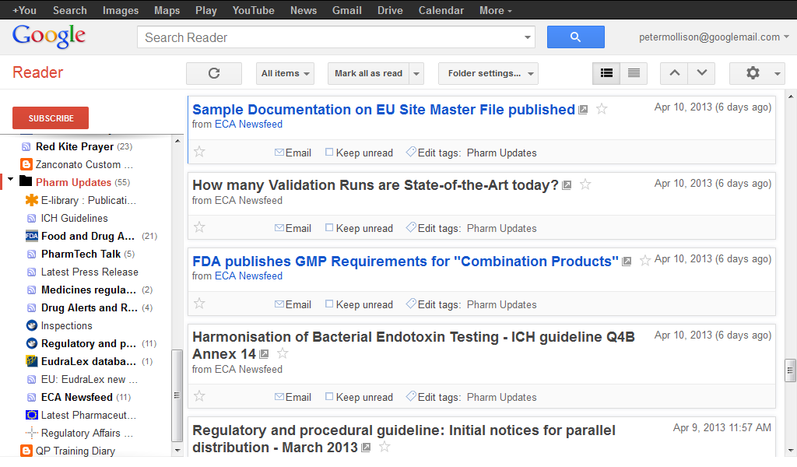The height and width of the screenshot is (467, 797).
Task: Refresh the feed with the reload icon
Action: click(x=214, y=73)
